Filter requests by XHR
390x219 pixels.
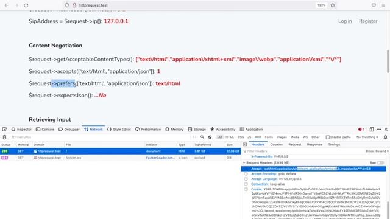[x=258, y=137]
